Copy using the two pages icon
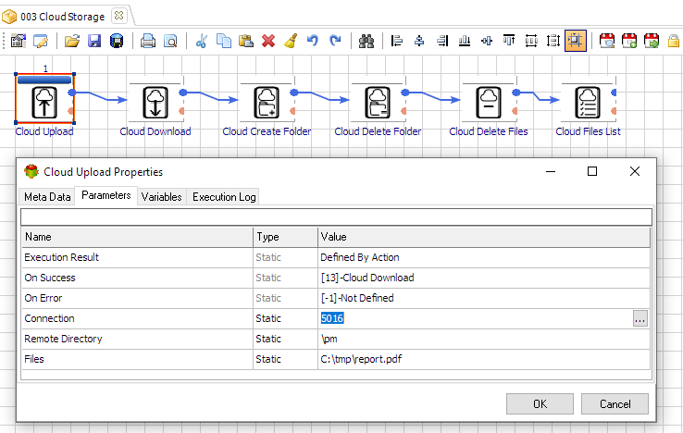The height and width of the screenshot is (433, 683). (x=224, y=41)
